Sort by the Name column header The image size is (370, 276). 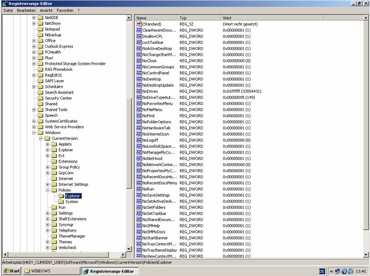pyautogui.click(x=155, y=18)
